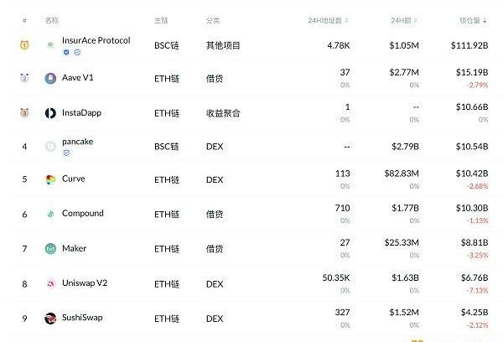Click the 名称 column header
The width and height of the screenshot is (503, 342).
[x=52, y=19]
